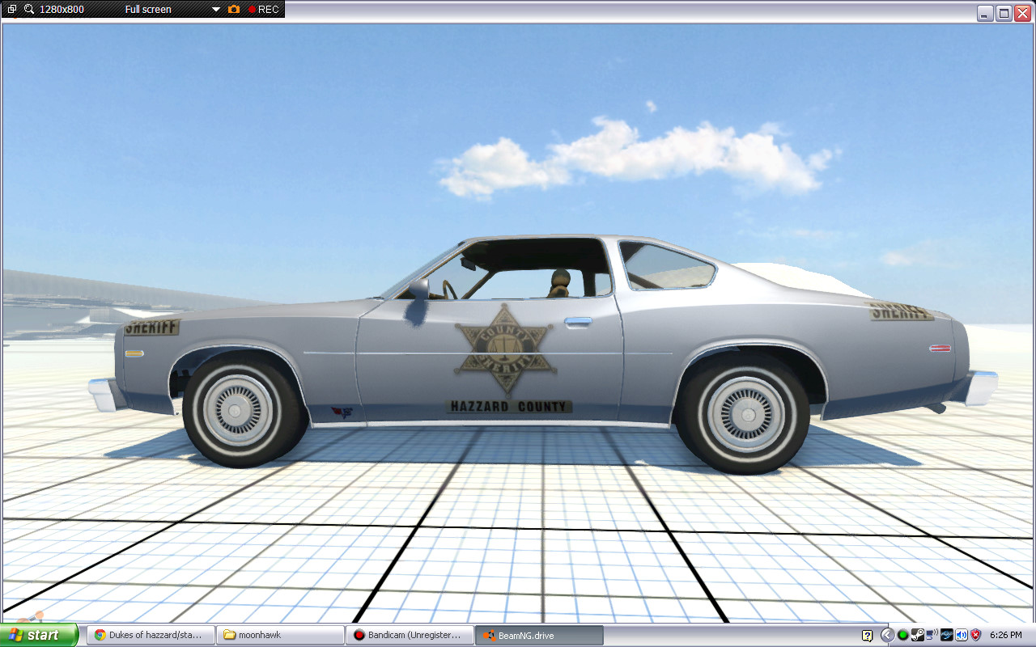Screen dimensions: 1036x647
Task: Open the moonhawk folder taskbar item
Action: click(281, 635)
